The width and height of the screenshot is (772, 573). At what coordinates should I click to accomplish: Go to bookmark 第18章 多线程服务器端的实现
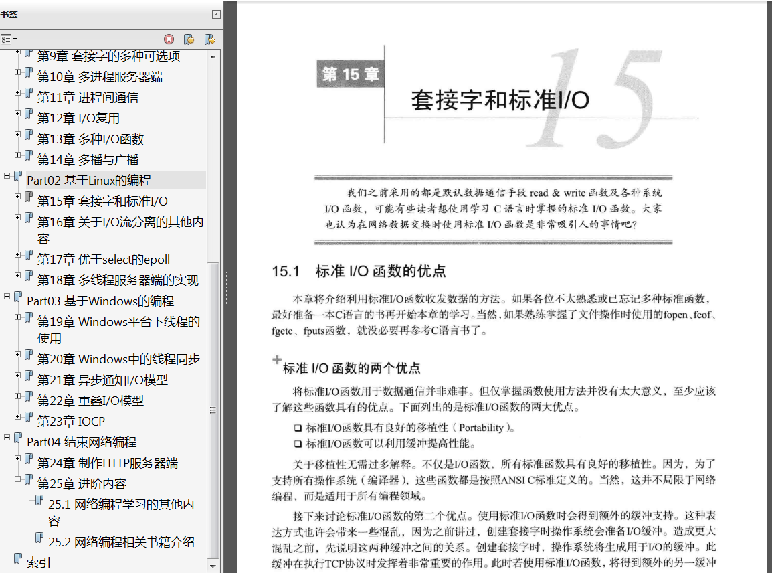tap(118, 280)
